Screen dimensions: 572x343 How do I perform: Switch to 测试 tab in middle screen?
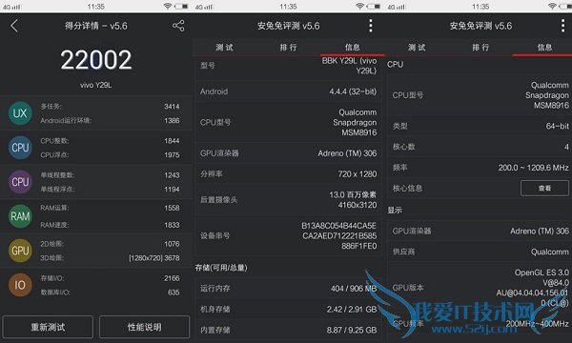coord(224,48)
